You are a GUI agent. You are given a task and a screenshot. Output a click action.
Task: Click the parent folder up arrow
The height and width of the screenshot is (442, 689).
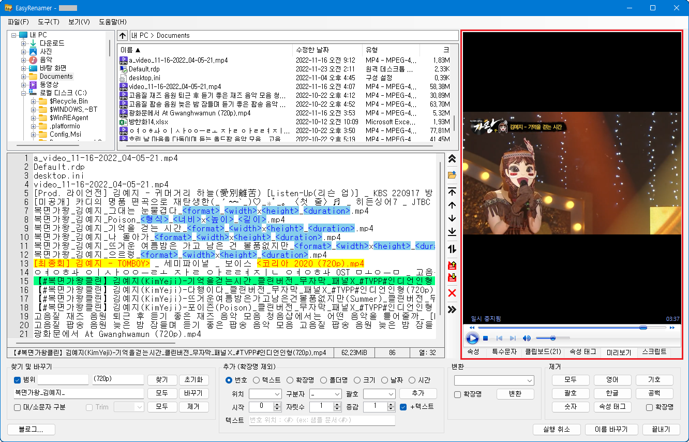click(x=122, y=36)
